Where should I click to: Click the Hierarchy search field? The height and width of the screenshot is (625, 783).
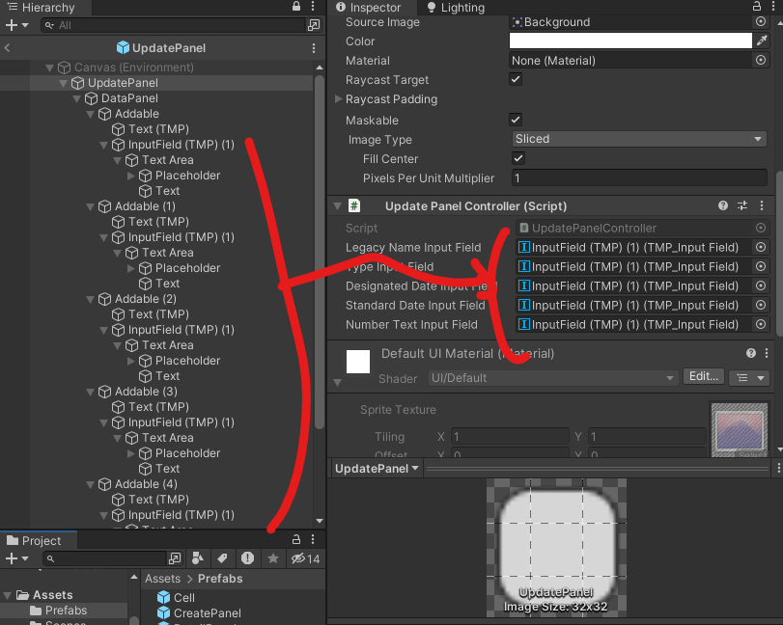pos(174,25)
